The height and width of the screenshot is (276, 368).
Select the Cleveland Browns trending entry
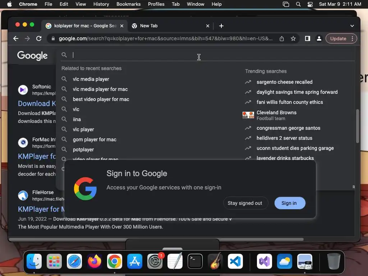click(x=276, y=115)
